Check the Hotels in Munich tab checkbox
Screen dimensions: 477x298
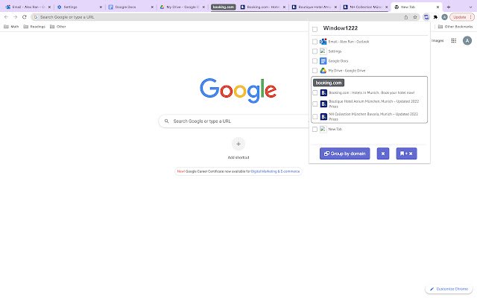(x=315, y=92)
